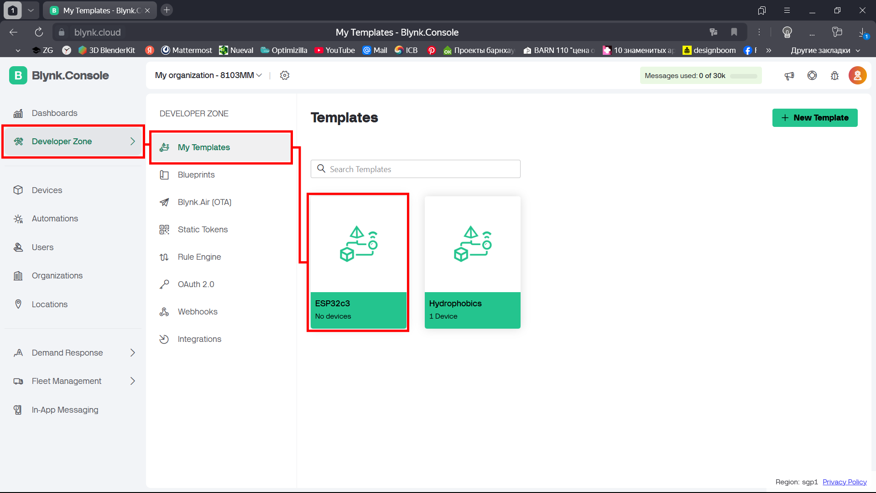Open the Users page
Viewport: 876px width, 493px height.
coord(42,247)
